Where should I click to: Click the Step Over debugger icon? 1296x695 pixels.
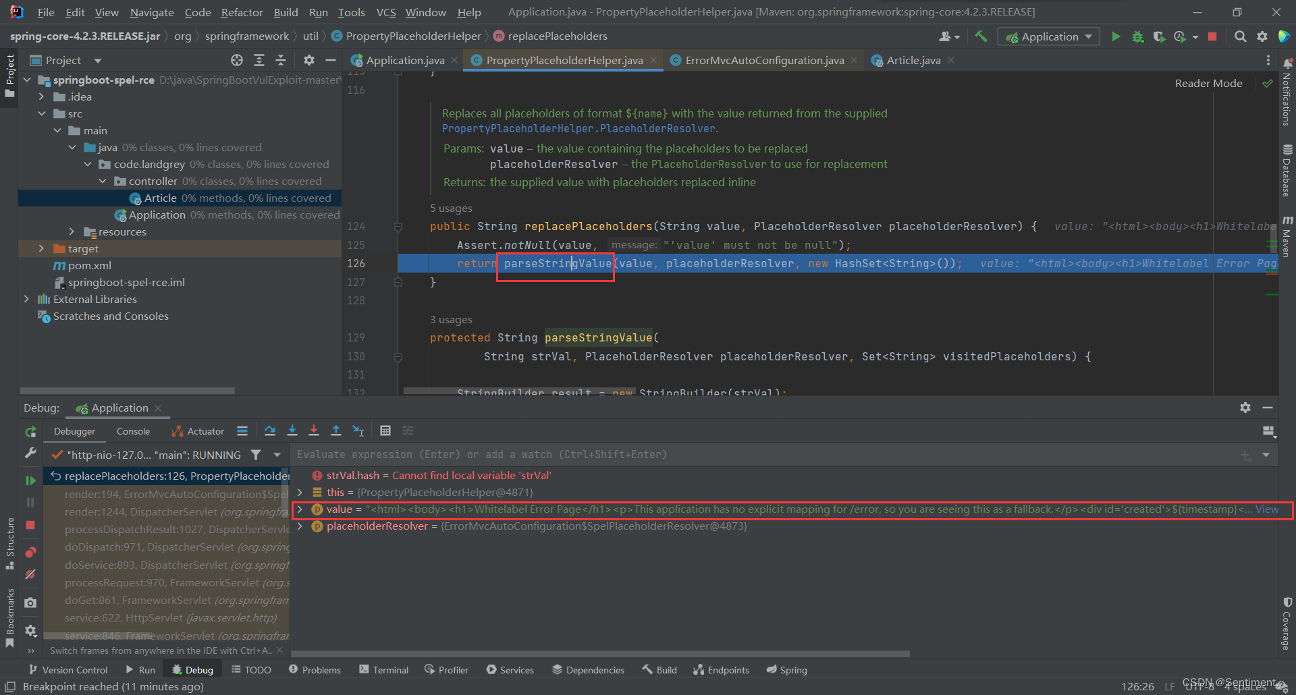(270, 430)
